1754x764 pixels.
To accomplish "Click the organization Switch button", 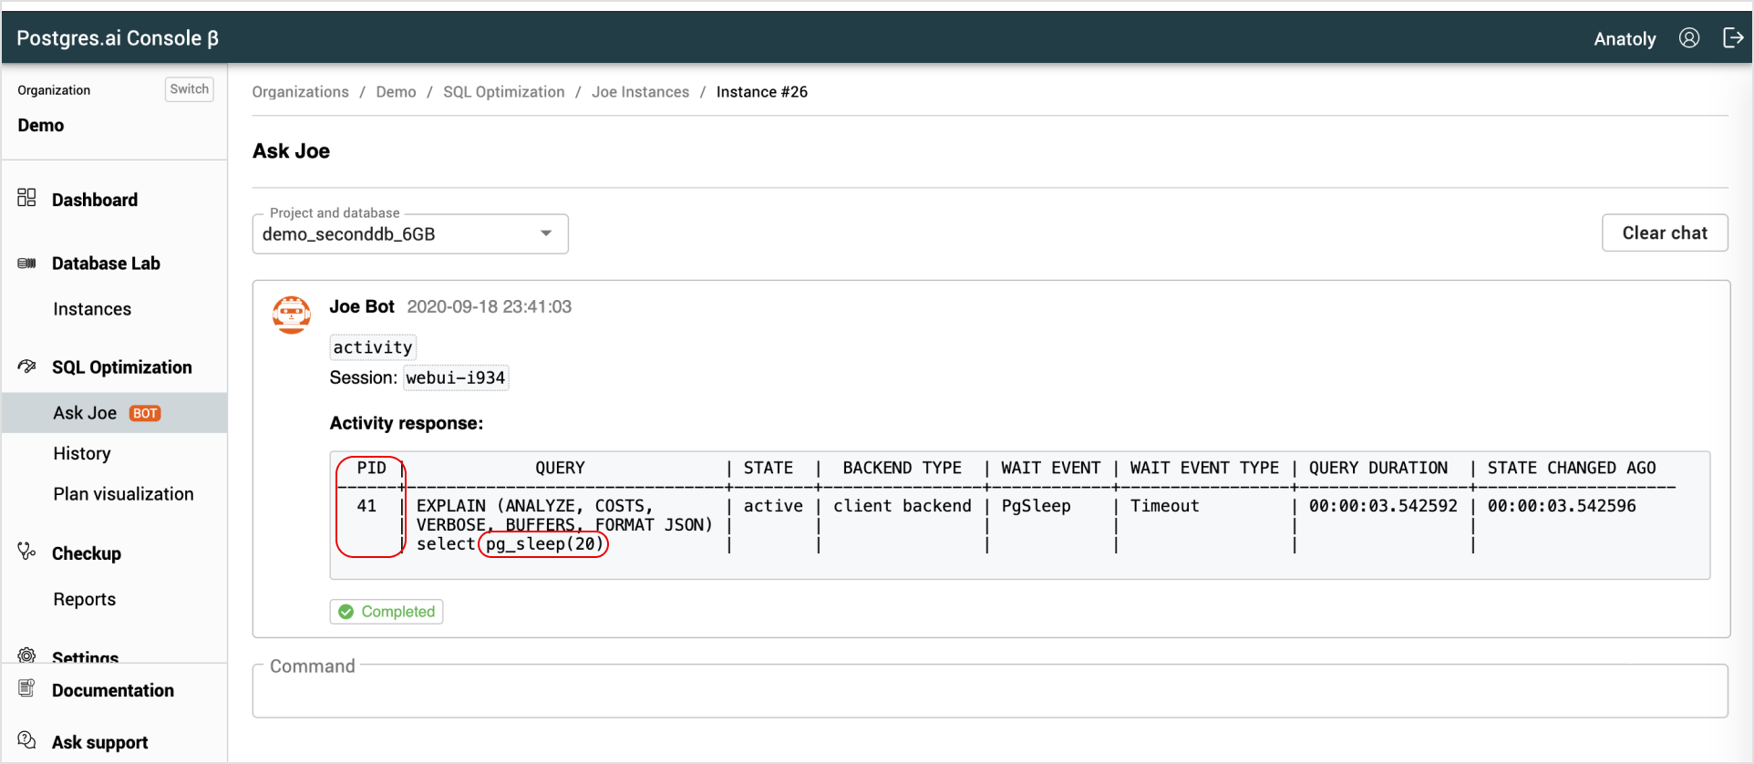I will point(189,89).
